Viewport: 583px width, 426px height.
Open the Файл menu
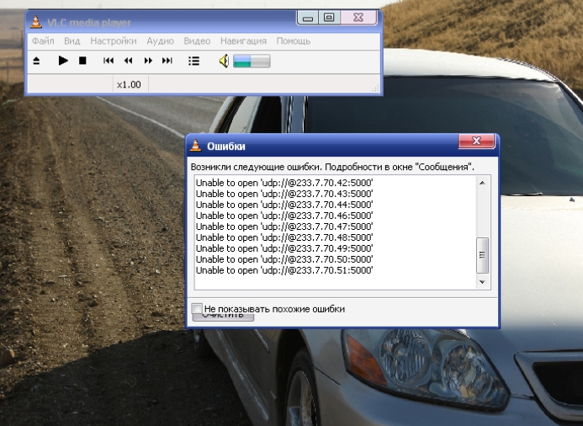tap(43, 40)
